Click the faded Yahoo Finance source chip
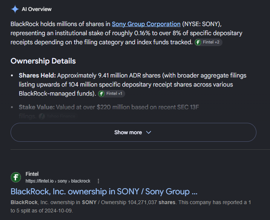The height and width of the screenshot is (220, 270). pyautogui.click(x=58, y=116)
